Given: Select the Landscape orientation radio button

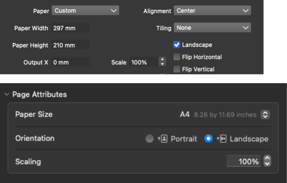Looking at the screenshot, I should pos(208,138).
